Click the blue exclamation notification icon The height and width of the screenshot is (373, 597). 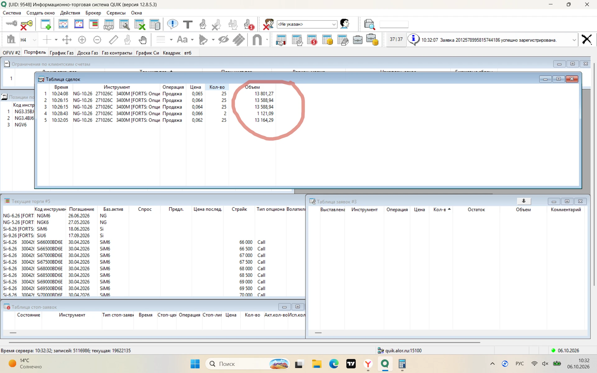(172, 24)
